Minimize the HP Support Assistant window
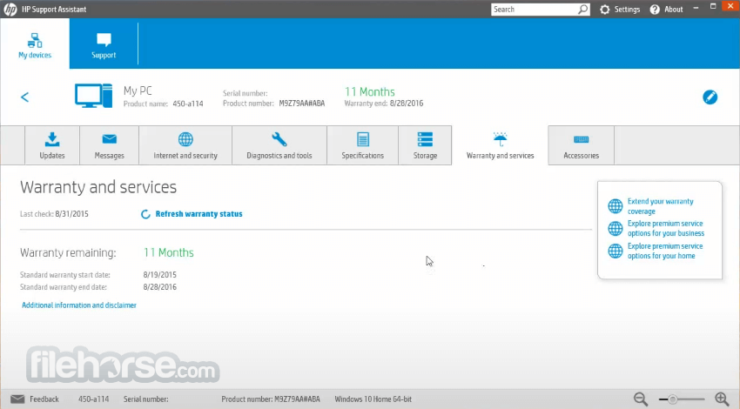The image size is (740, 409). tap(696, 8)
